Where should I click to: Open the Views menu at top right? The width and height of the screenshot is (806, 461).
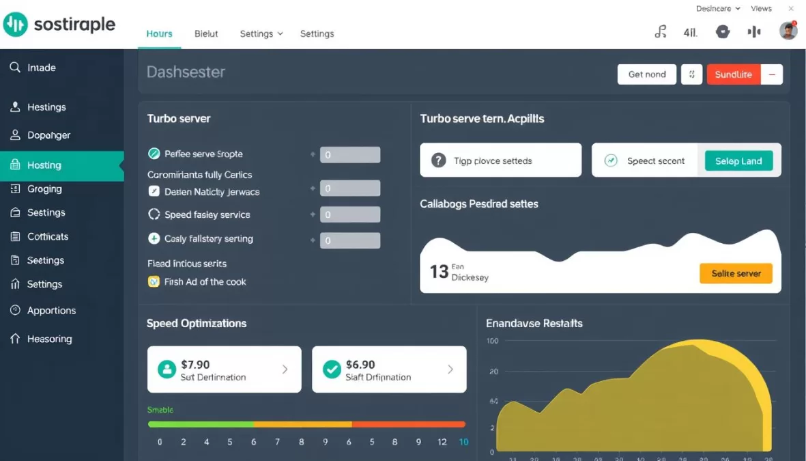coord(761,8)
